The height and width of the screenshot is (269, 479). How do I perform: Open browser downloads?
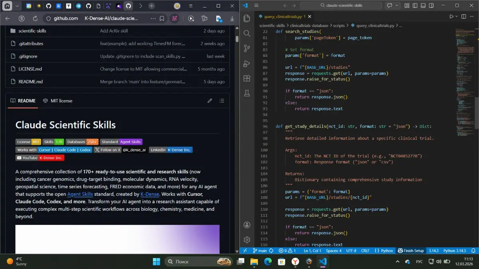232,18
